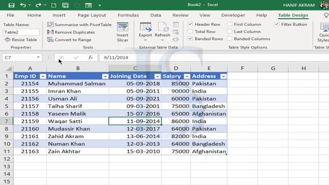The image size is (329, 185).
Task: Click the Tell Me lightbulb icon
Action: (x=326, y=15)
